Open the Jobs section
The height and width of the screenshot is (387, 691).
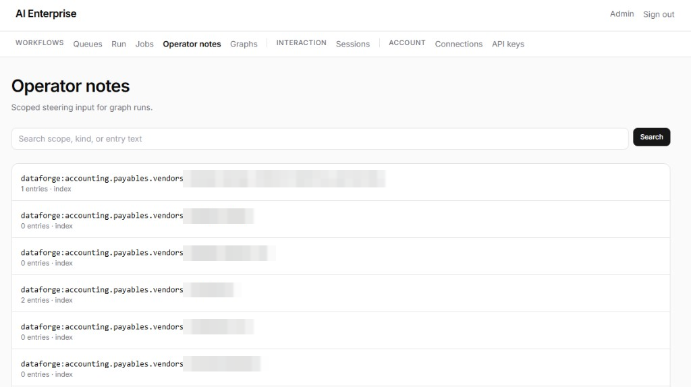(x=144, y=44)
